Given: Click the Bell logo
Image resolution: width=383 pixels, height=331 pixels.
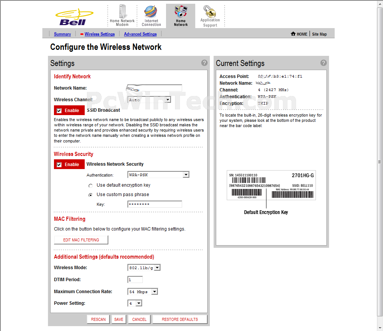Looking at the screenshot, I should pyautogui.click(x=74, y=17).
